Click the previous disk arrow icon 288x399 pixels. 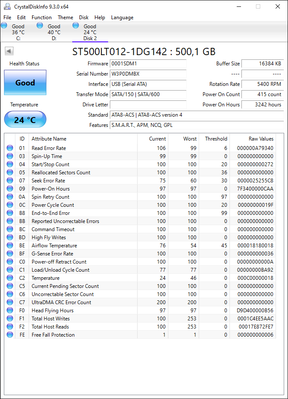click(x=9, y=51)
